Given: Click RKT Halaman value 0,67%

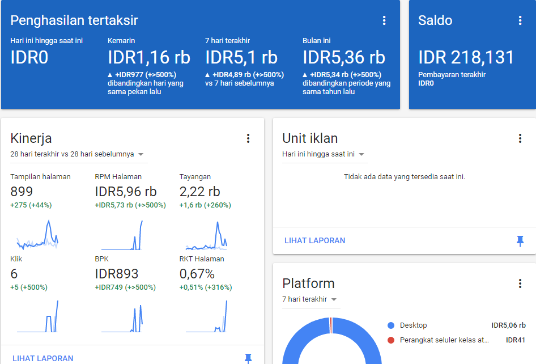Looking at the screenshot, I should 197,274.
